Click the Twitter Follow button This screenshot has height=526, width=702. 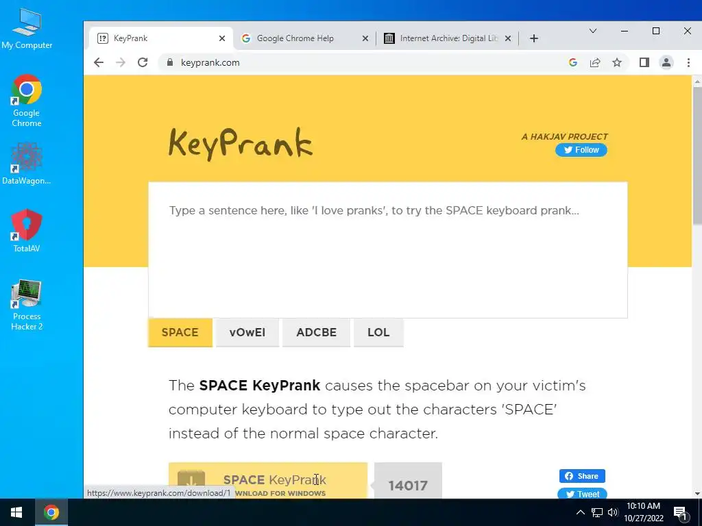tap(581, 150)
